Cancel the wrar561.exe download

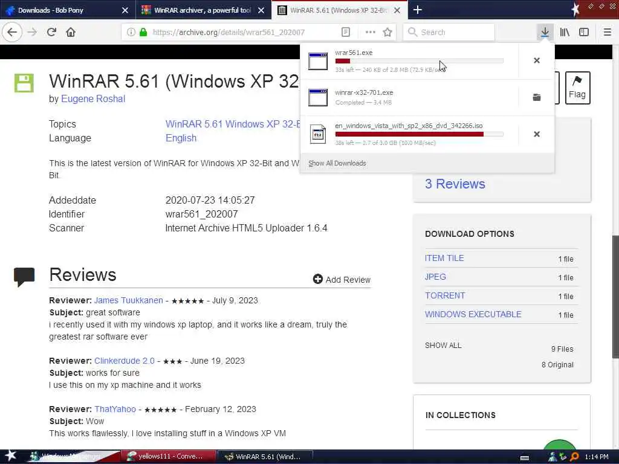click(537, 60)
